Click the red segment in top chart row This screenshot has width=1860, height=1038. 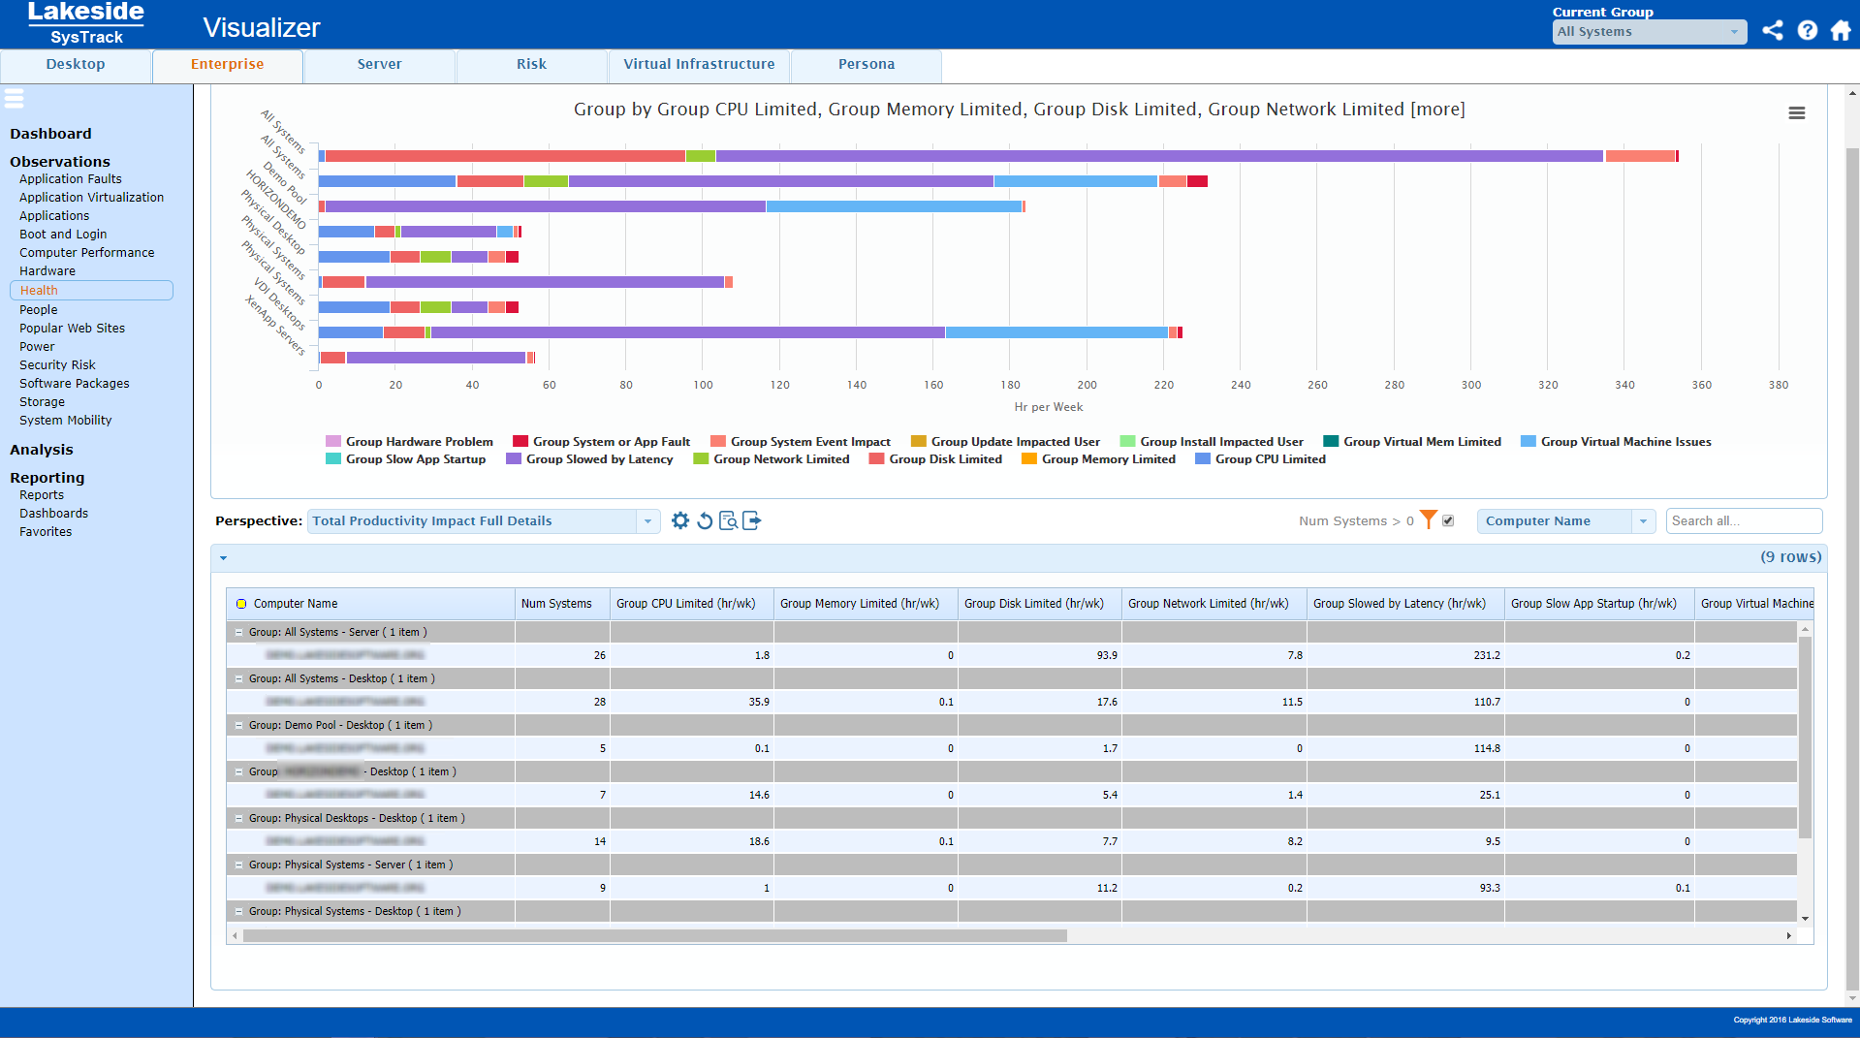505,156
